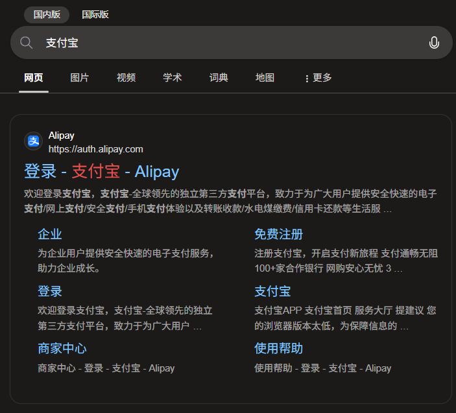Image resolution: width=456 pixels, height=413 pixels.
Task: Click text 使用帮助 - 登录 - 支付宝 - Alipay
Action: 323,368
